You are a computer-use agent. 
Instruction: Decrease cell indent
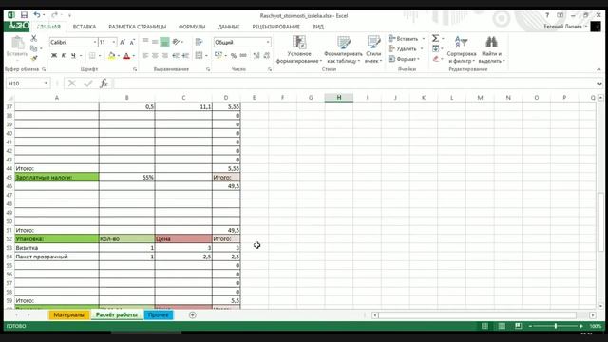176,56
